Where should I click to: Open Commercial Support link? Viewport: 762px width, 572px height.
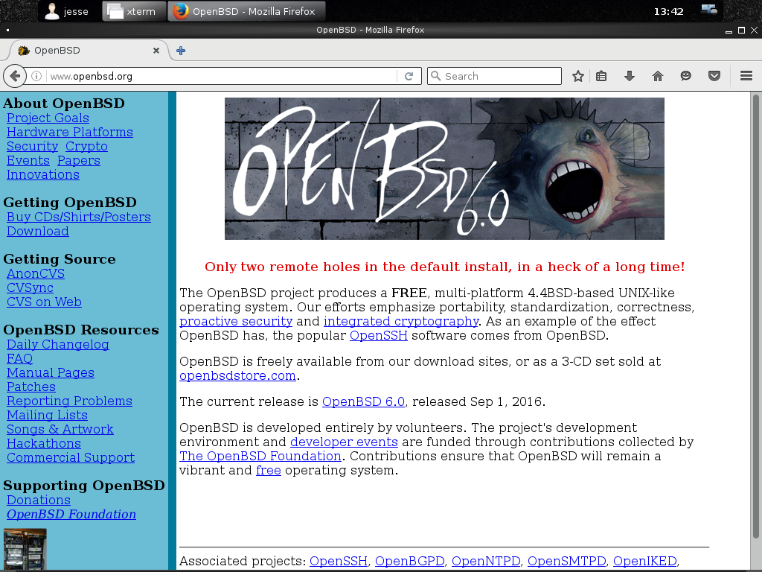(71, 457)
